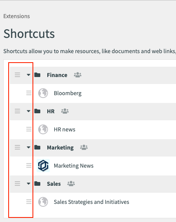Collapse the Marketing folder arrow
176x222 pixels.
click(28, 147)
